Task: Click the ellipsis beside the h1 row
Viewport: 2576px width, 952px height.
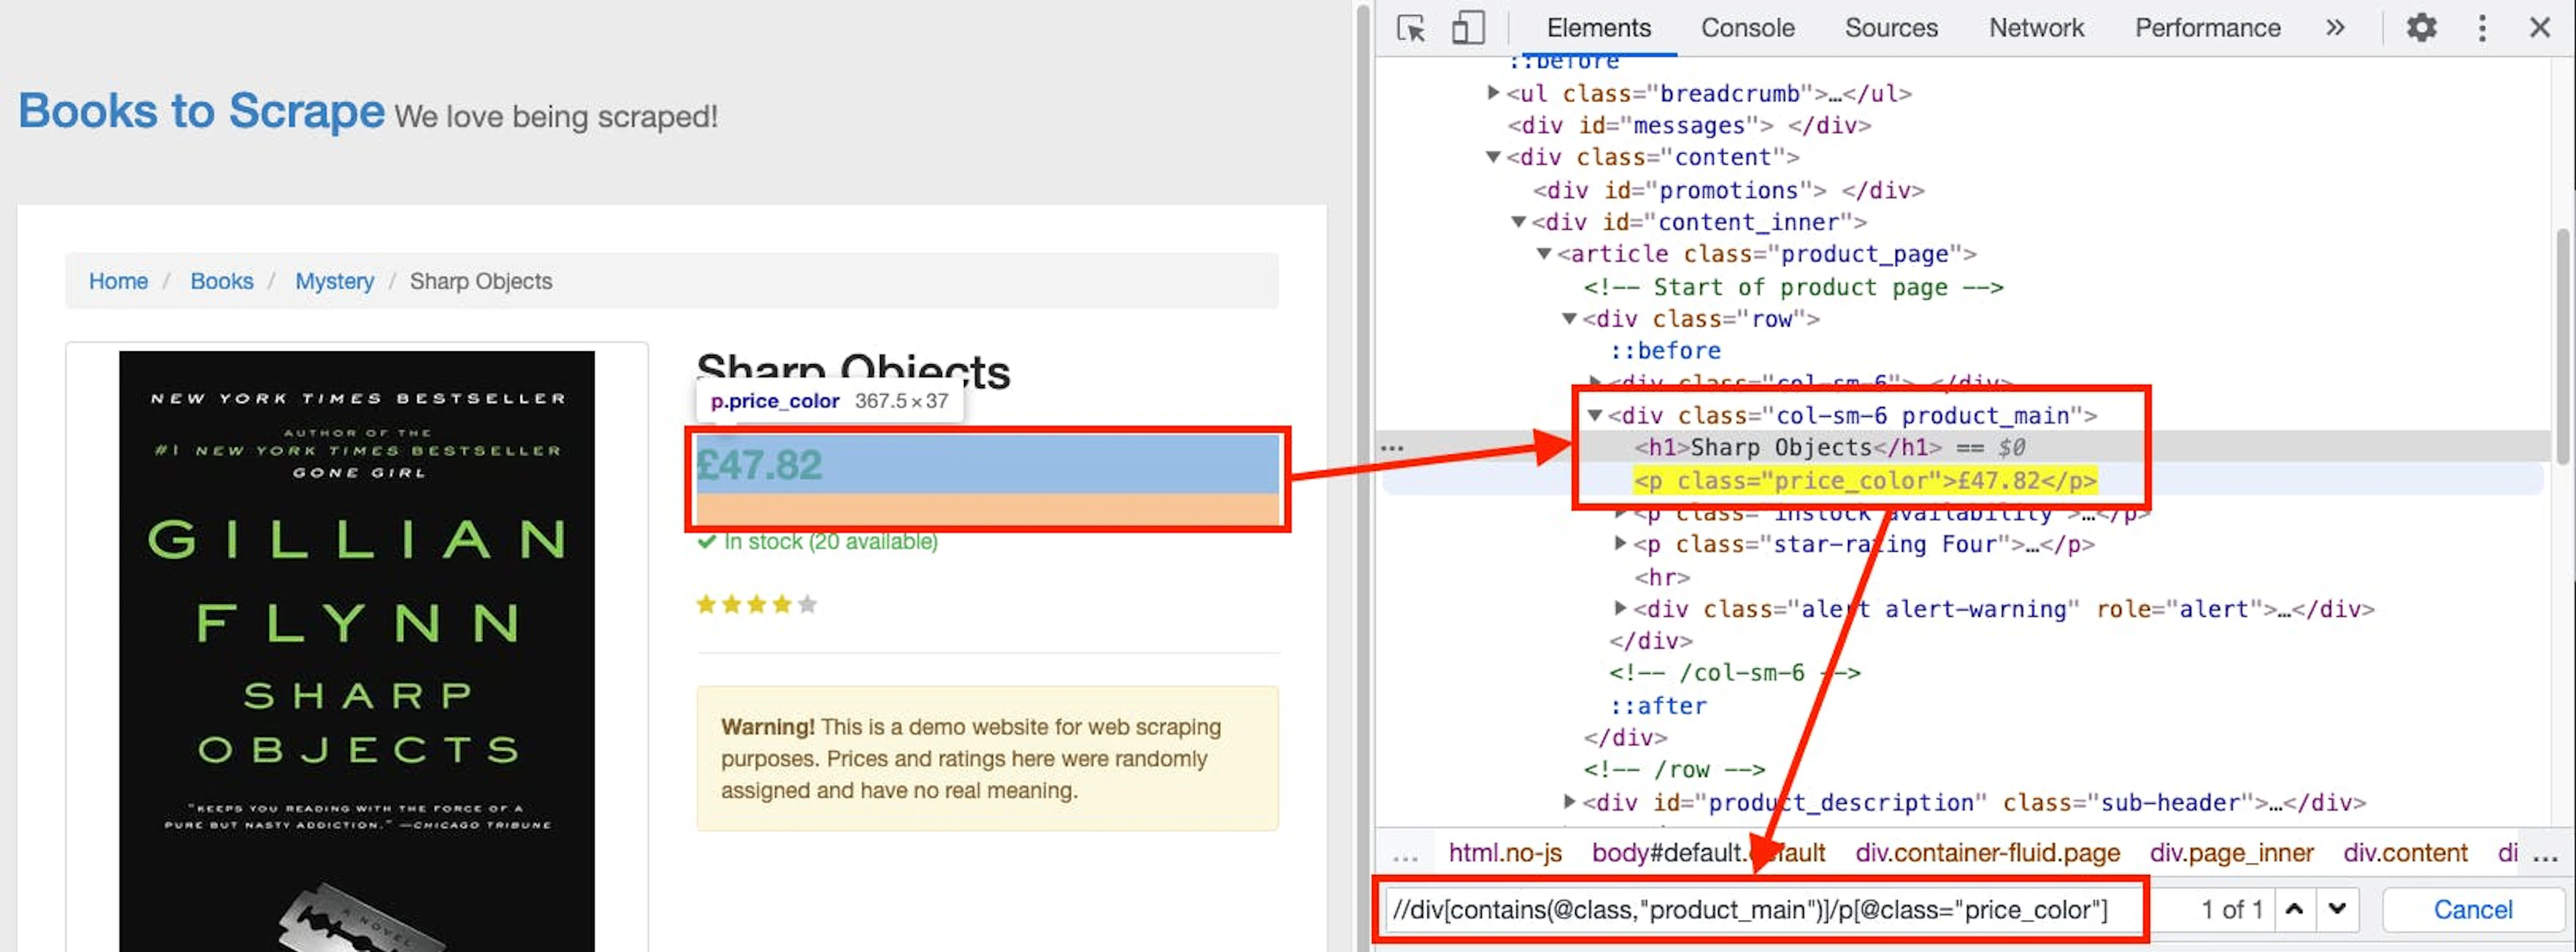Action: click(x=1392, y=449)
